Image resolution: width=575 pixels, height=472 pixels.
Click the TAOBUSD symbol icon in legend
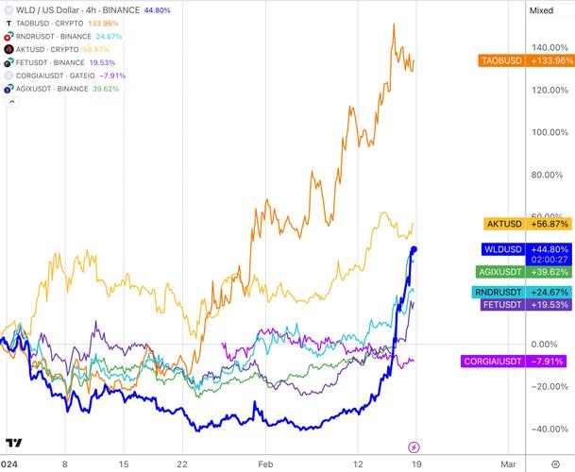[8, 24]
